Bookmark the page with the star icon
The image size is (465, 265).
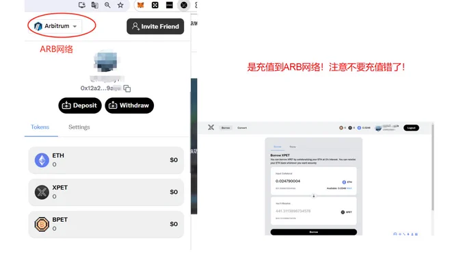(120, 5)
